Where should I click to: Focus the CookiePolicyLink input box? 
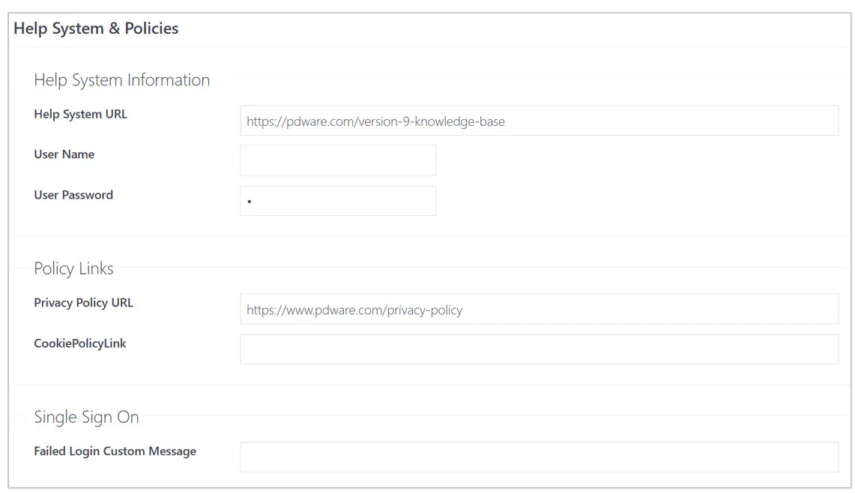(540, 349)
